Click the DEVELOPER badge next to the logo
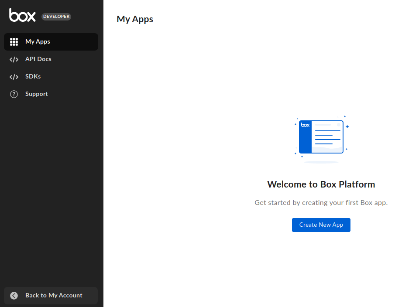The height and width of the screenshot is (307, 419). tap(56, 17)
